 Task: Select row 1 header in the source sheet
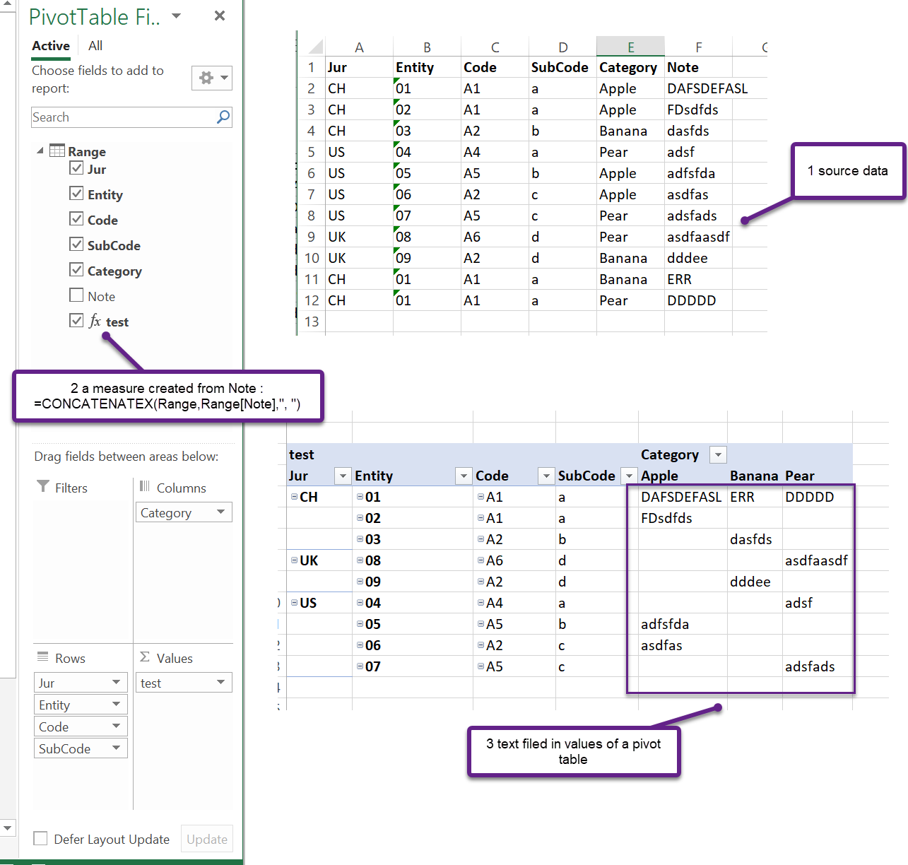click(311, 67)
